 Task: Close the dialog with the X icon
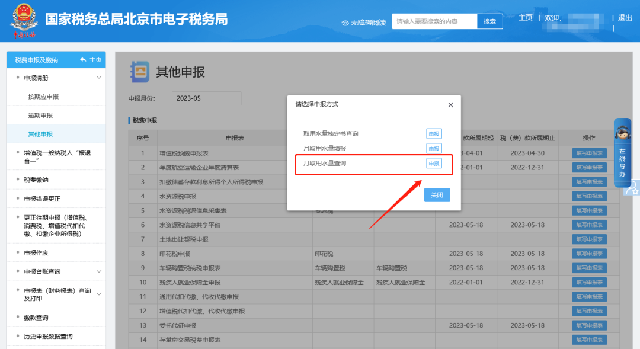[x=450, y=105]
